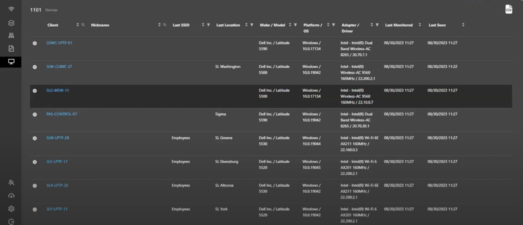
Task: Sort the table by Last Seen
Action: (x=463, y=25)
